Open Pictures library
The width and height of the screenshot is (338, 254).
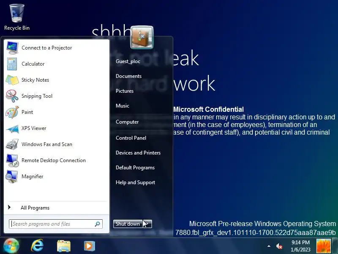(125, 91)
